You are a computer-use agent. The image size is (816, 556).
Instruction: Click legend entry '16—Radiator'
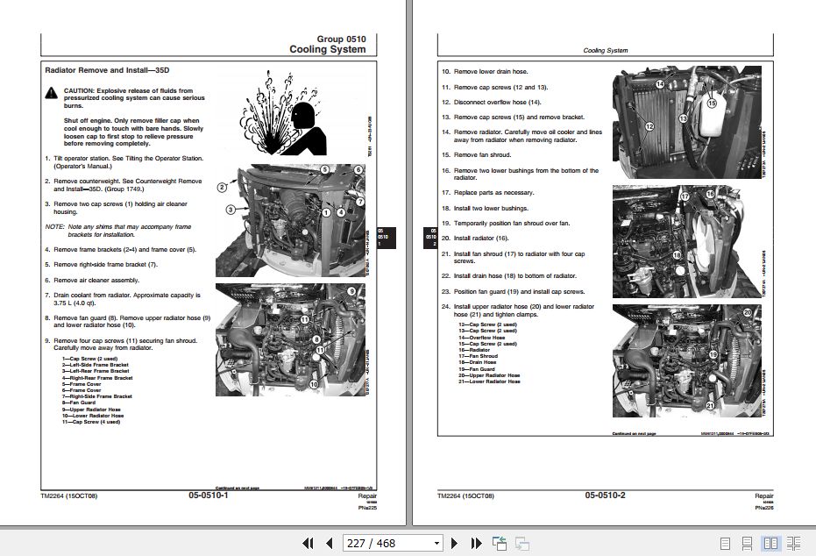point(474,350)
